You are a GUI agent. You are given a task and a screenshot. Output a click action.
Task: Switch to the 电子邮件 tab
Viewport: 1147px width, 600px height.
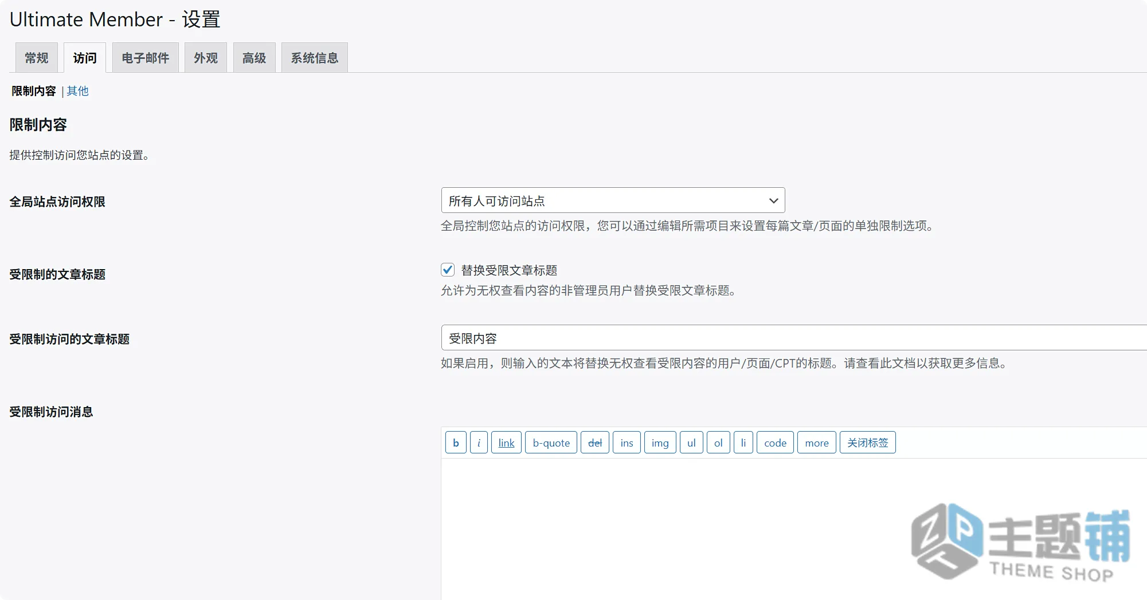click(146, 58)
